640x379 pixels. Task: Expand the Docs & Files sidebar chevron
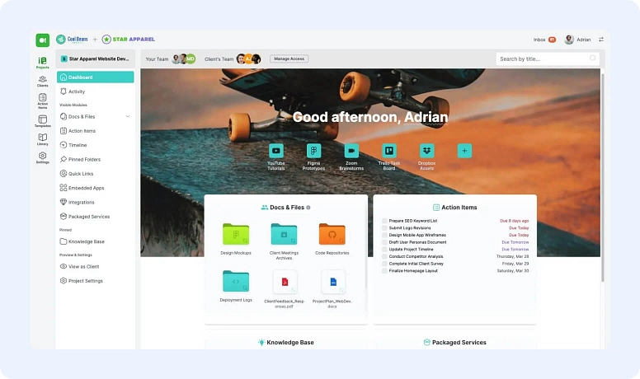tap(128, 116)
